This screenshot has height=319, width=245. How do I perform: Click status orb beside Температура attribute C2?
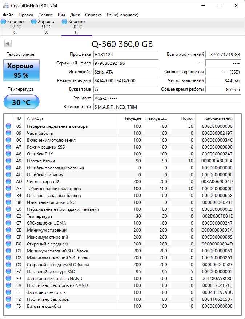click(8, 216)
